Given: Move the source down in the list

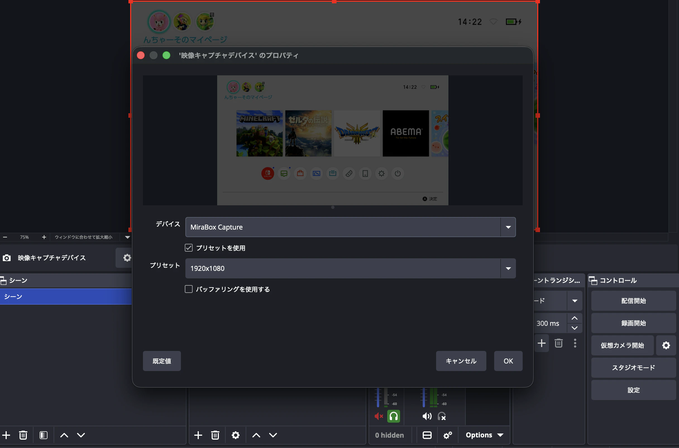Looking at the screenshot, I should click(273, 435).
